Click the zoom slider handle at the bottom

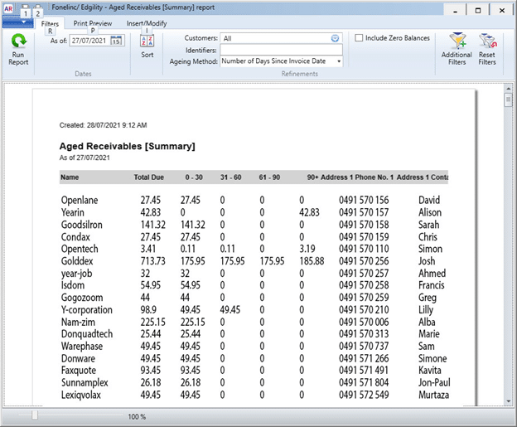pos(34,415)
